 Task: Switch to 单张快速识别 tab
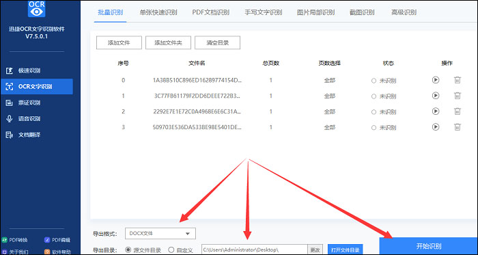(x=158, y=12)
